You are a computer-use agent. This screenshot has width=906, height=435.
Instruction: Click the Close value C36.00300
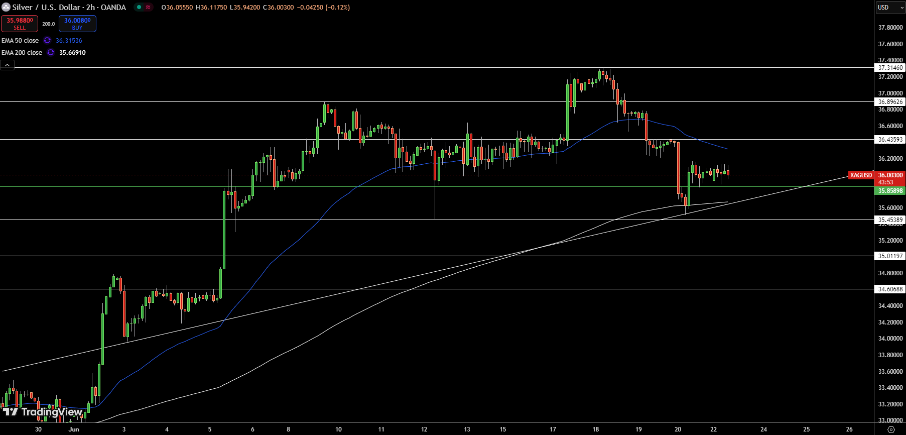coord(279,8)
